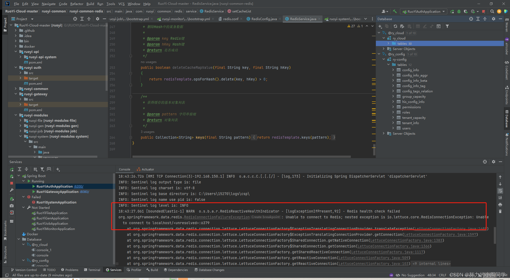Expand the ruoyi-common module
The width and height of the screenshot is (510, 280).
pos(16,89)
